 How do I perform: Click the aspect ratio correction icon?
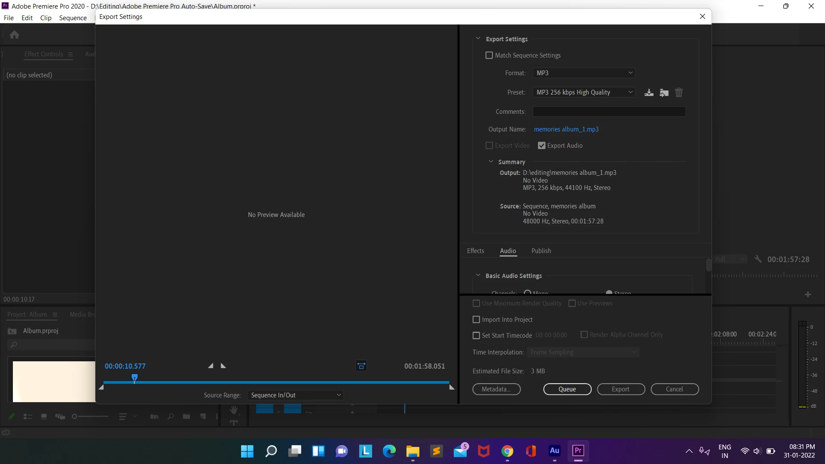tap(361, 366)
